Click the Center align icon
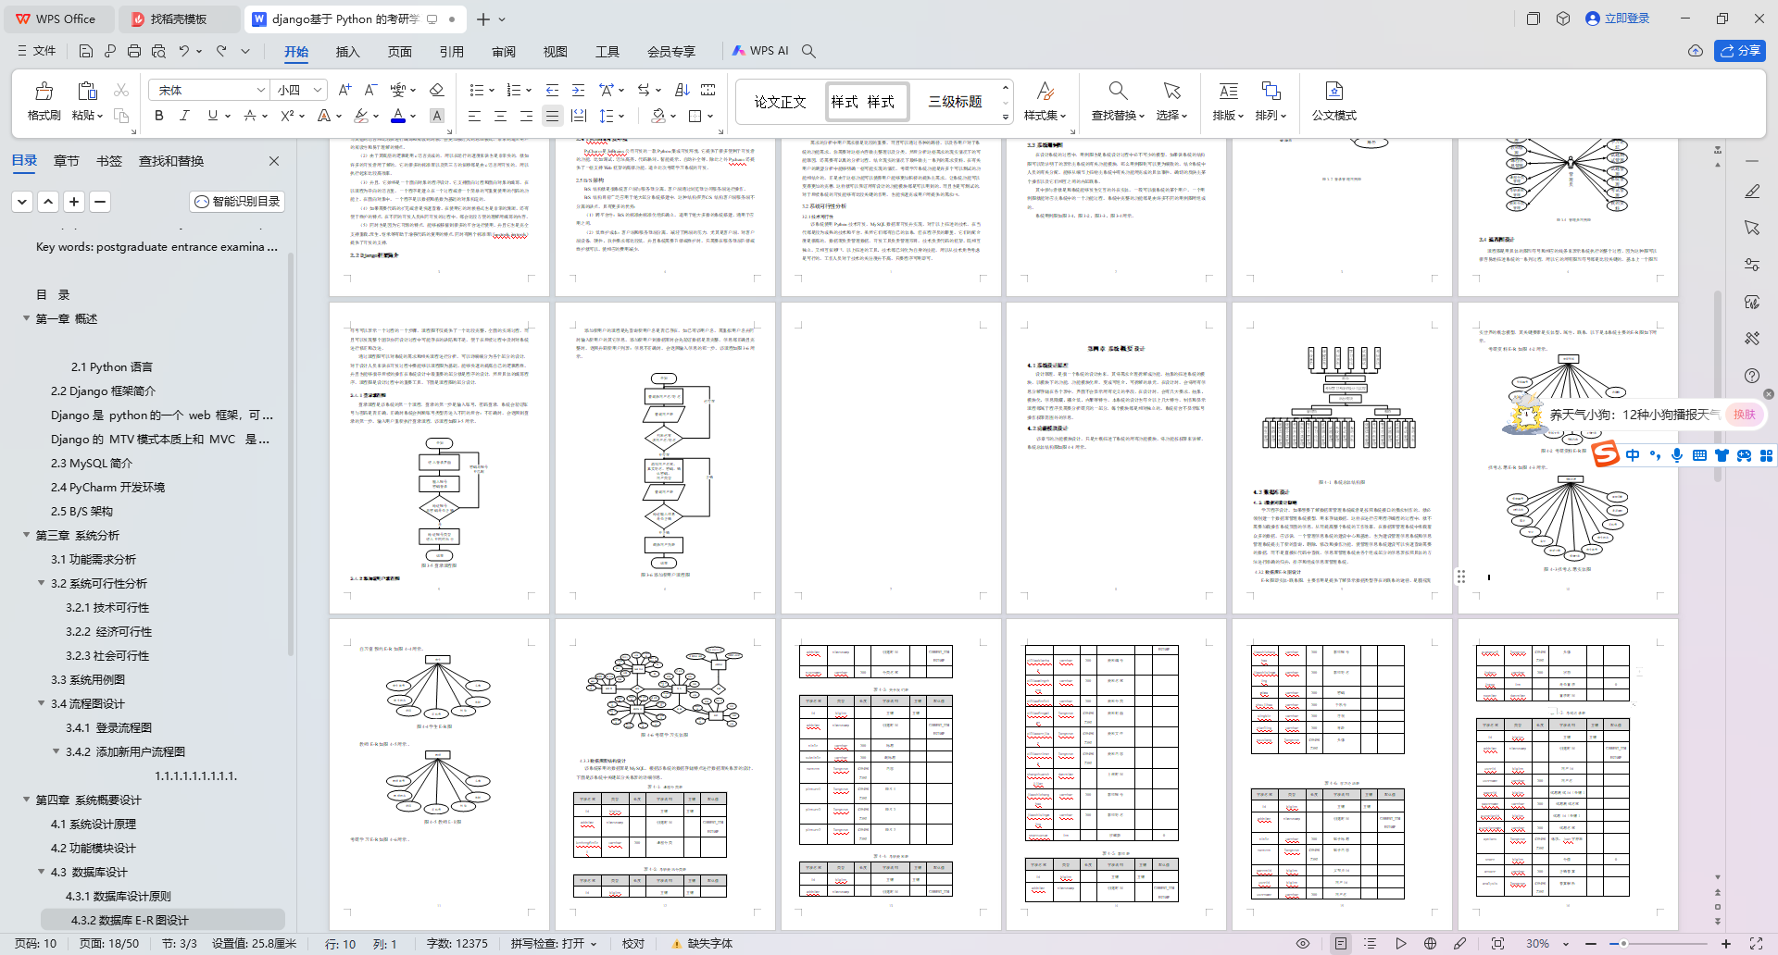The width and height of the screenshot is (1778, 955). [500, 116]
